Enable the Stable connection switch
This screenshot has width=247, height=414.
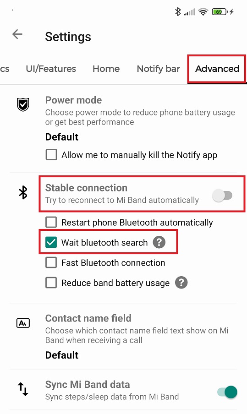pos(222,196)
